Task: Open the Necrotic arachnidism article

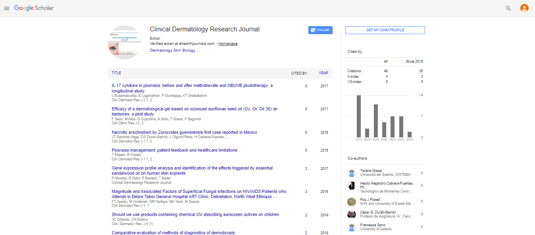Action: (x=185, y=132)
